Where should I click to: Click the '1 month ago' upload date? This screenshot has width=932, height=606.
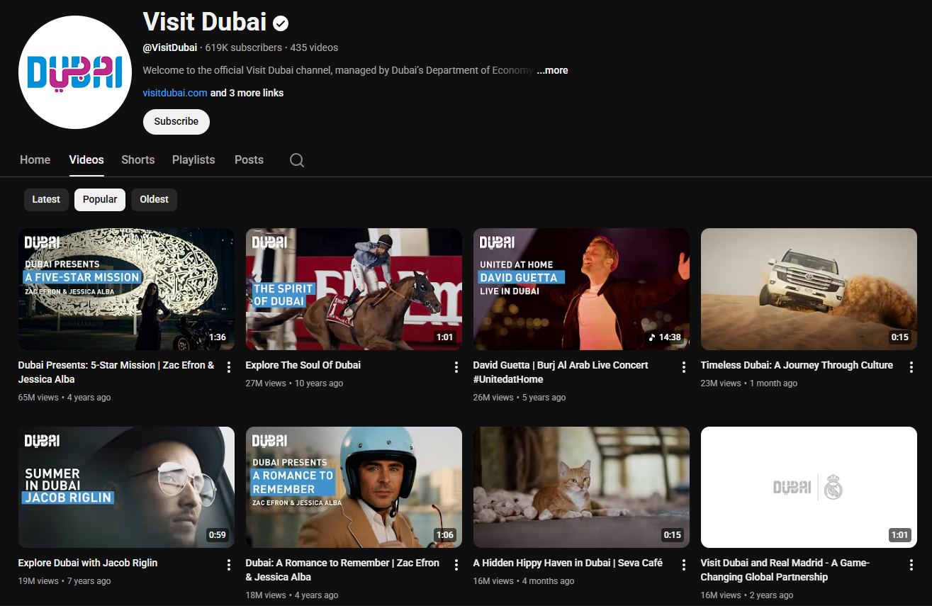click(774, 383)
